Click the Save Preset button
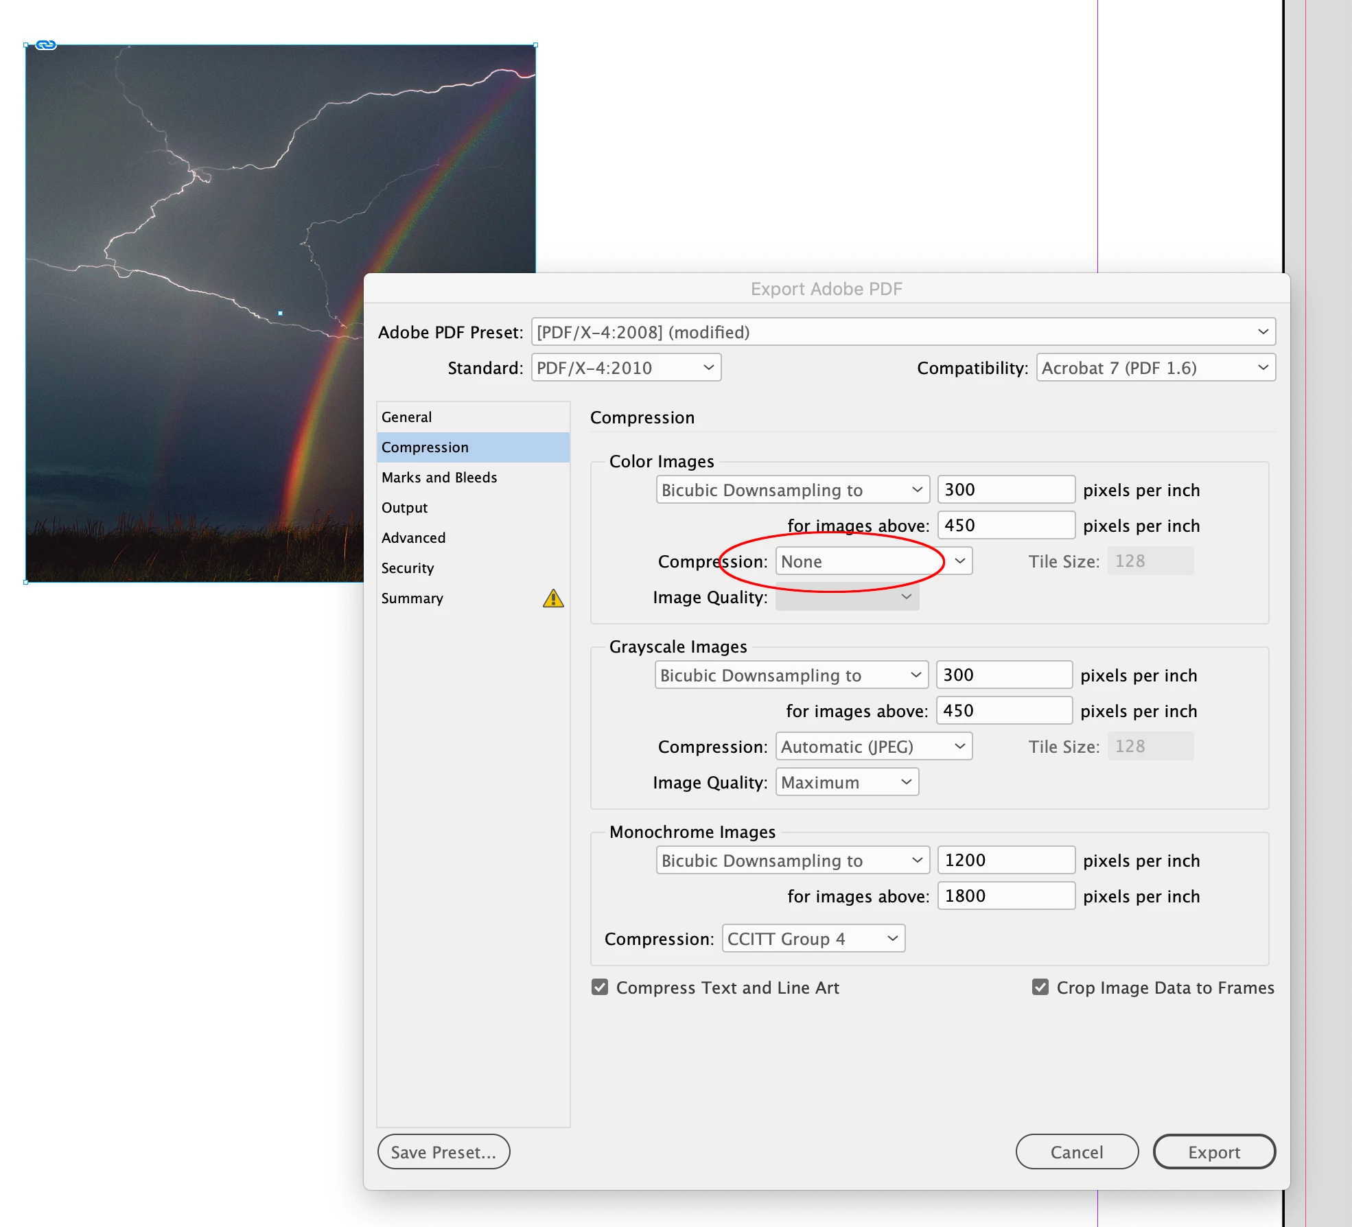 443,1152
